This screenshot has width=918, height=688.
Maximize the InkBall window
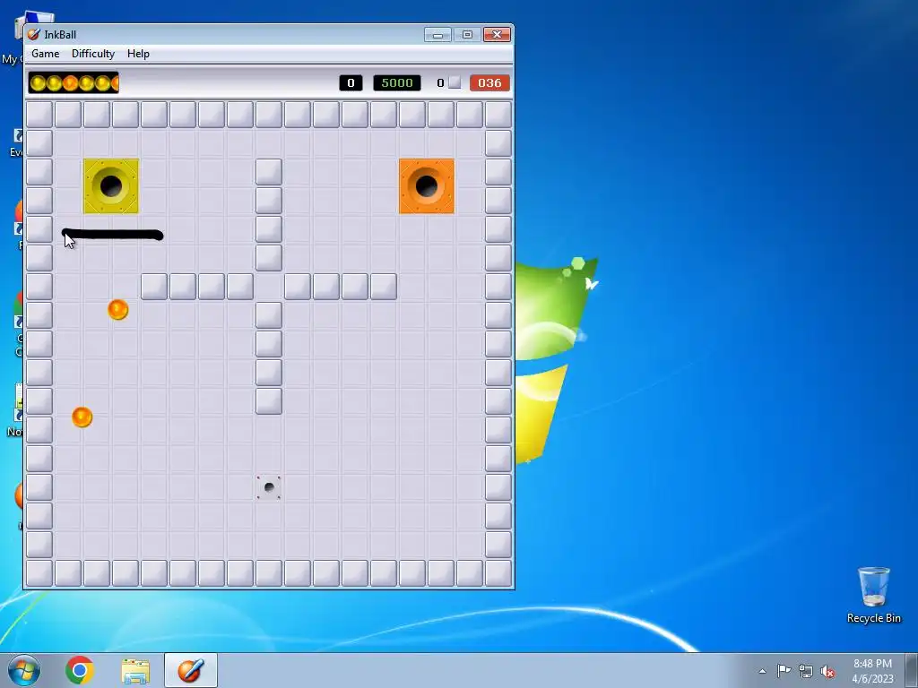point(467,35)
